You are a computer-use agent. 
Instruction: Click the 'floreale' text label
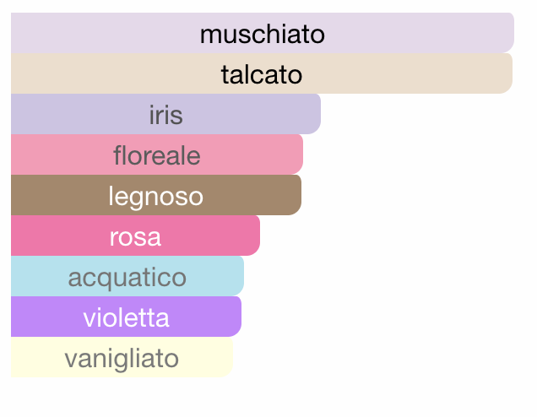tap(157, 155)
